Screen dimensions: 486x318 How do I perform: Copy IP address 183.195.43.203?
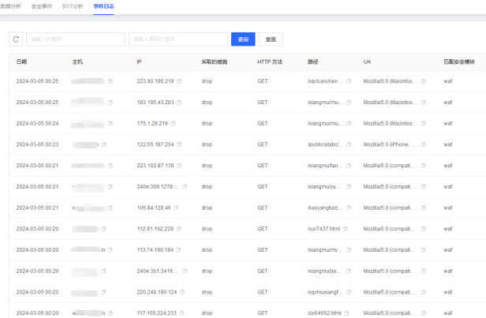pos(179,103)
